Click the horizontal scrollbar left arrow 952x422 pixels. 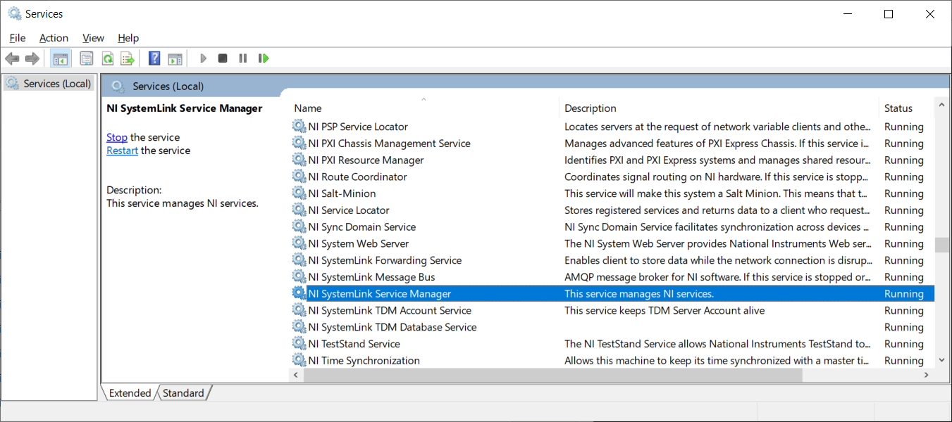click(x=297, y=376)
